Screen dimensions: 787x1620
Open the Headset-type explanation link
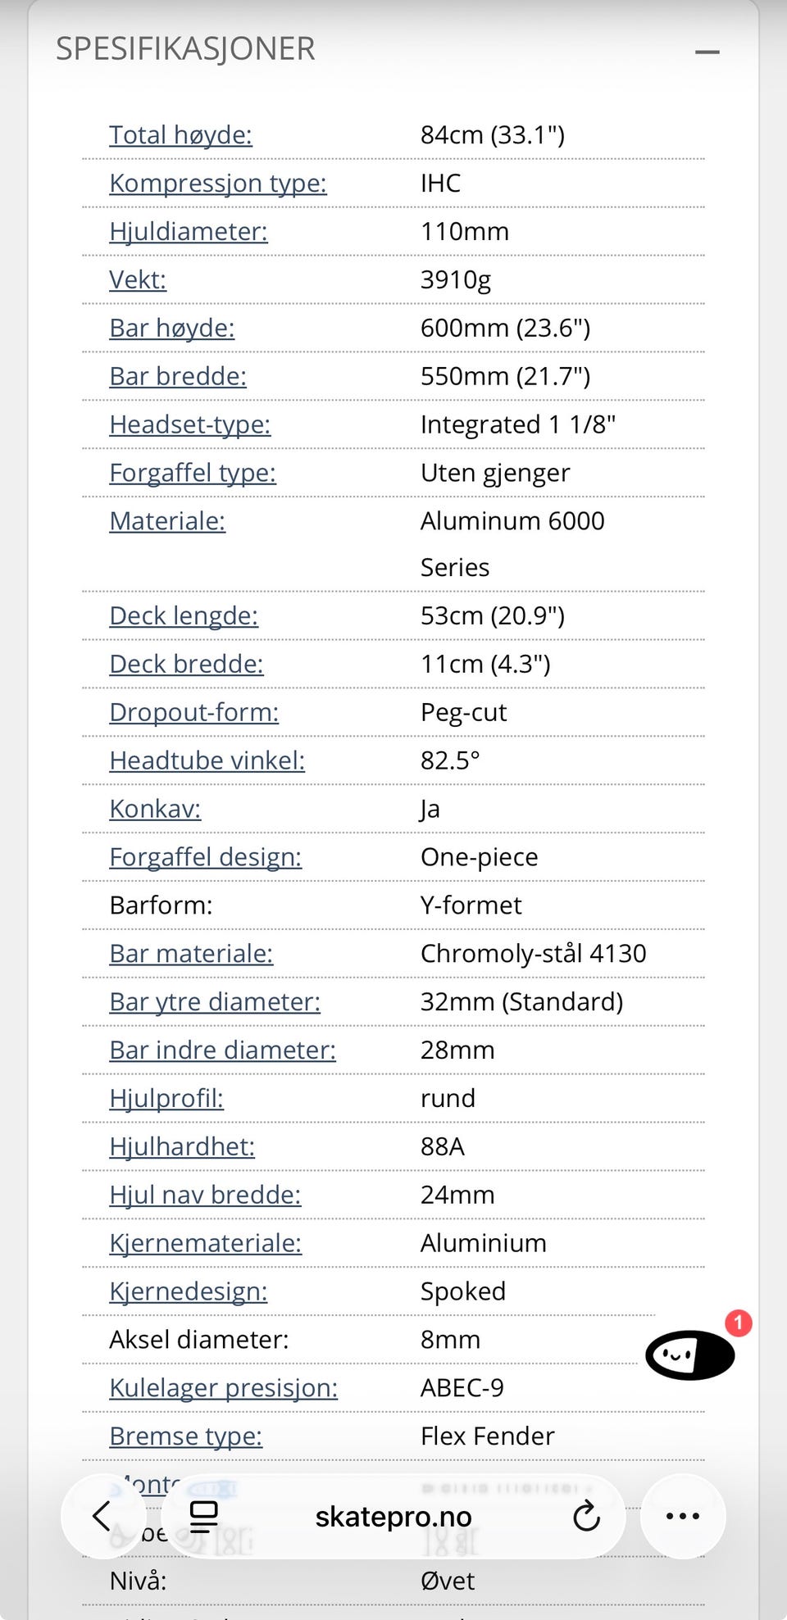[x=190, y=424]
